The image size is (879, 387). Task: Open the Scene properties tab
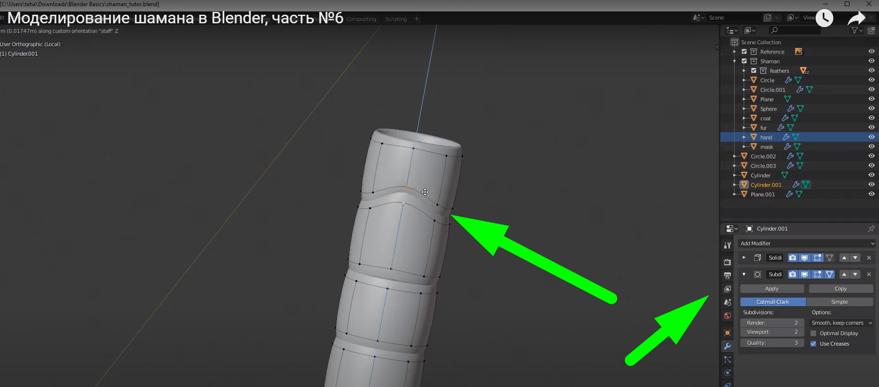pos(727,302)
